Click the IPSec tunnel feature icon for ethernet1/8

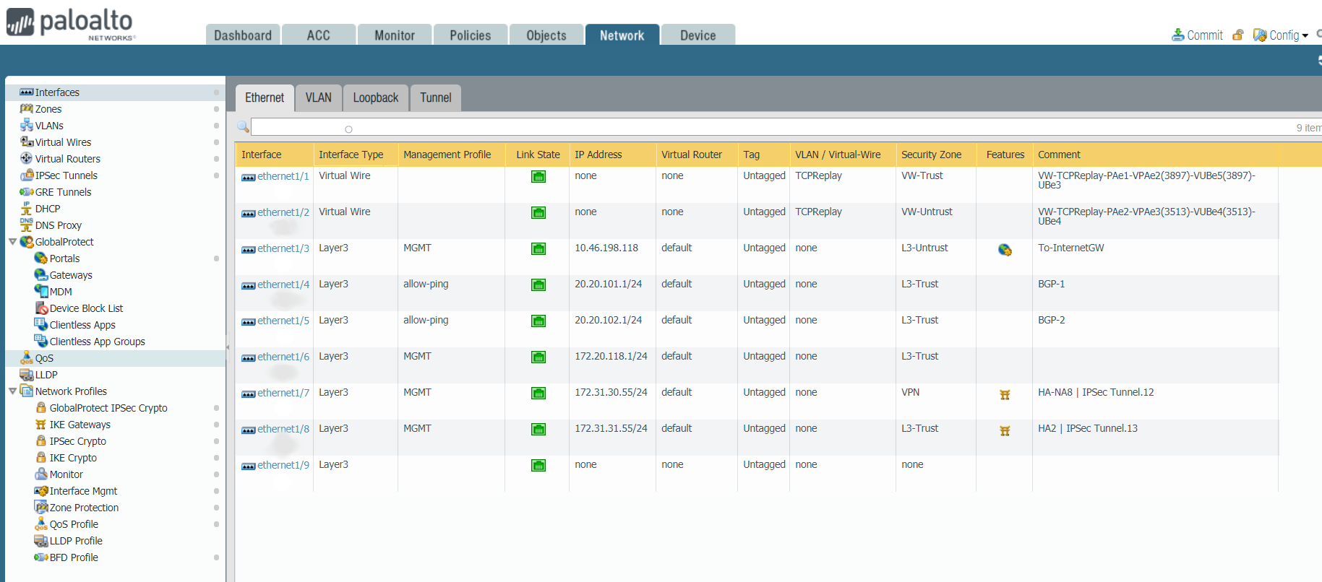[x=1005, y=430]
